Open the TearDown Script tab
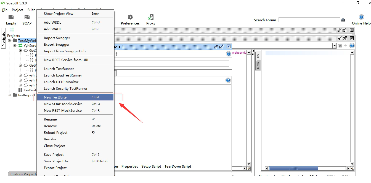 [x=178, y=166]
